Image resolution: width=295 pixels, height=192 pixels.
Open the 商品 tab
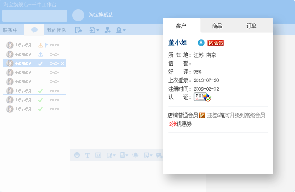click(217, 26)
